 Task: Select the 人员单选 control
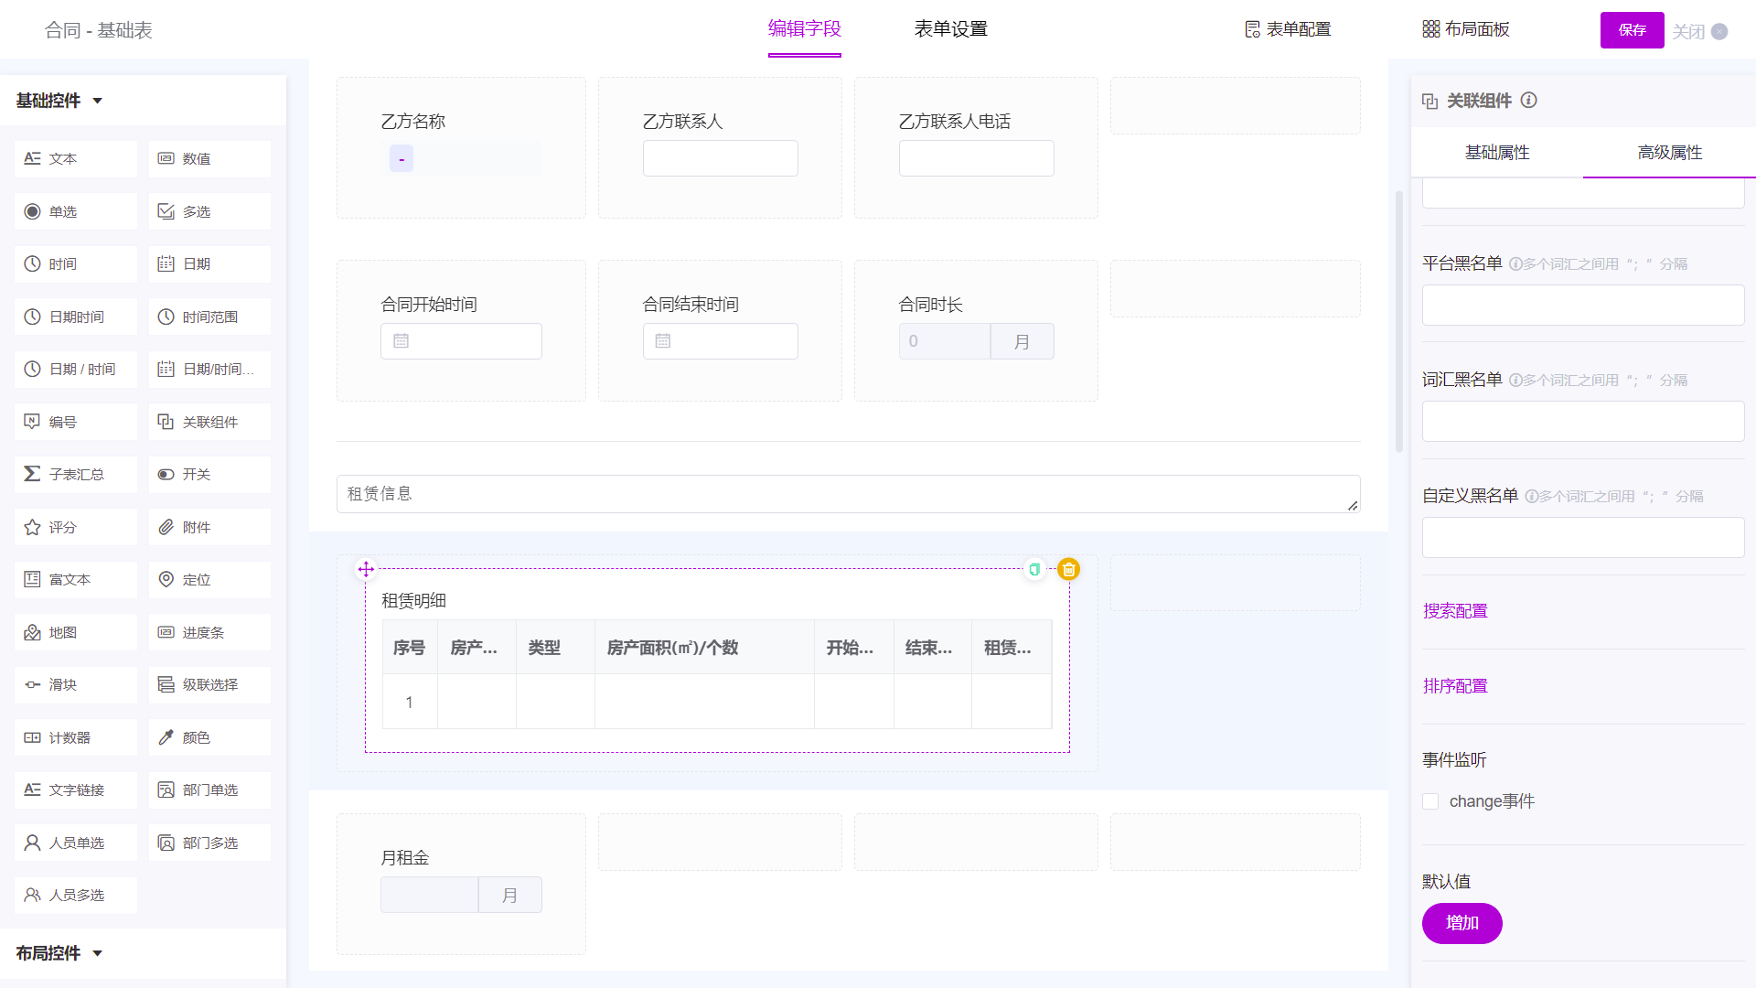pyautogui.click(x=76, y=843)
